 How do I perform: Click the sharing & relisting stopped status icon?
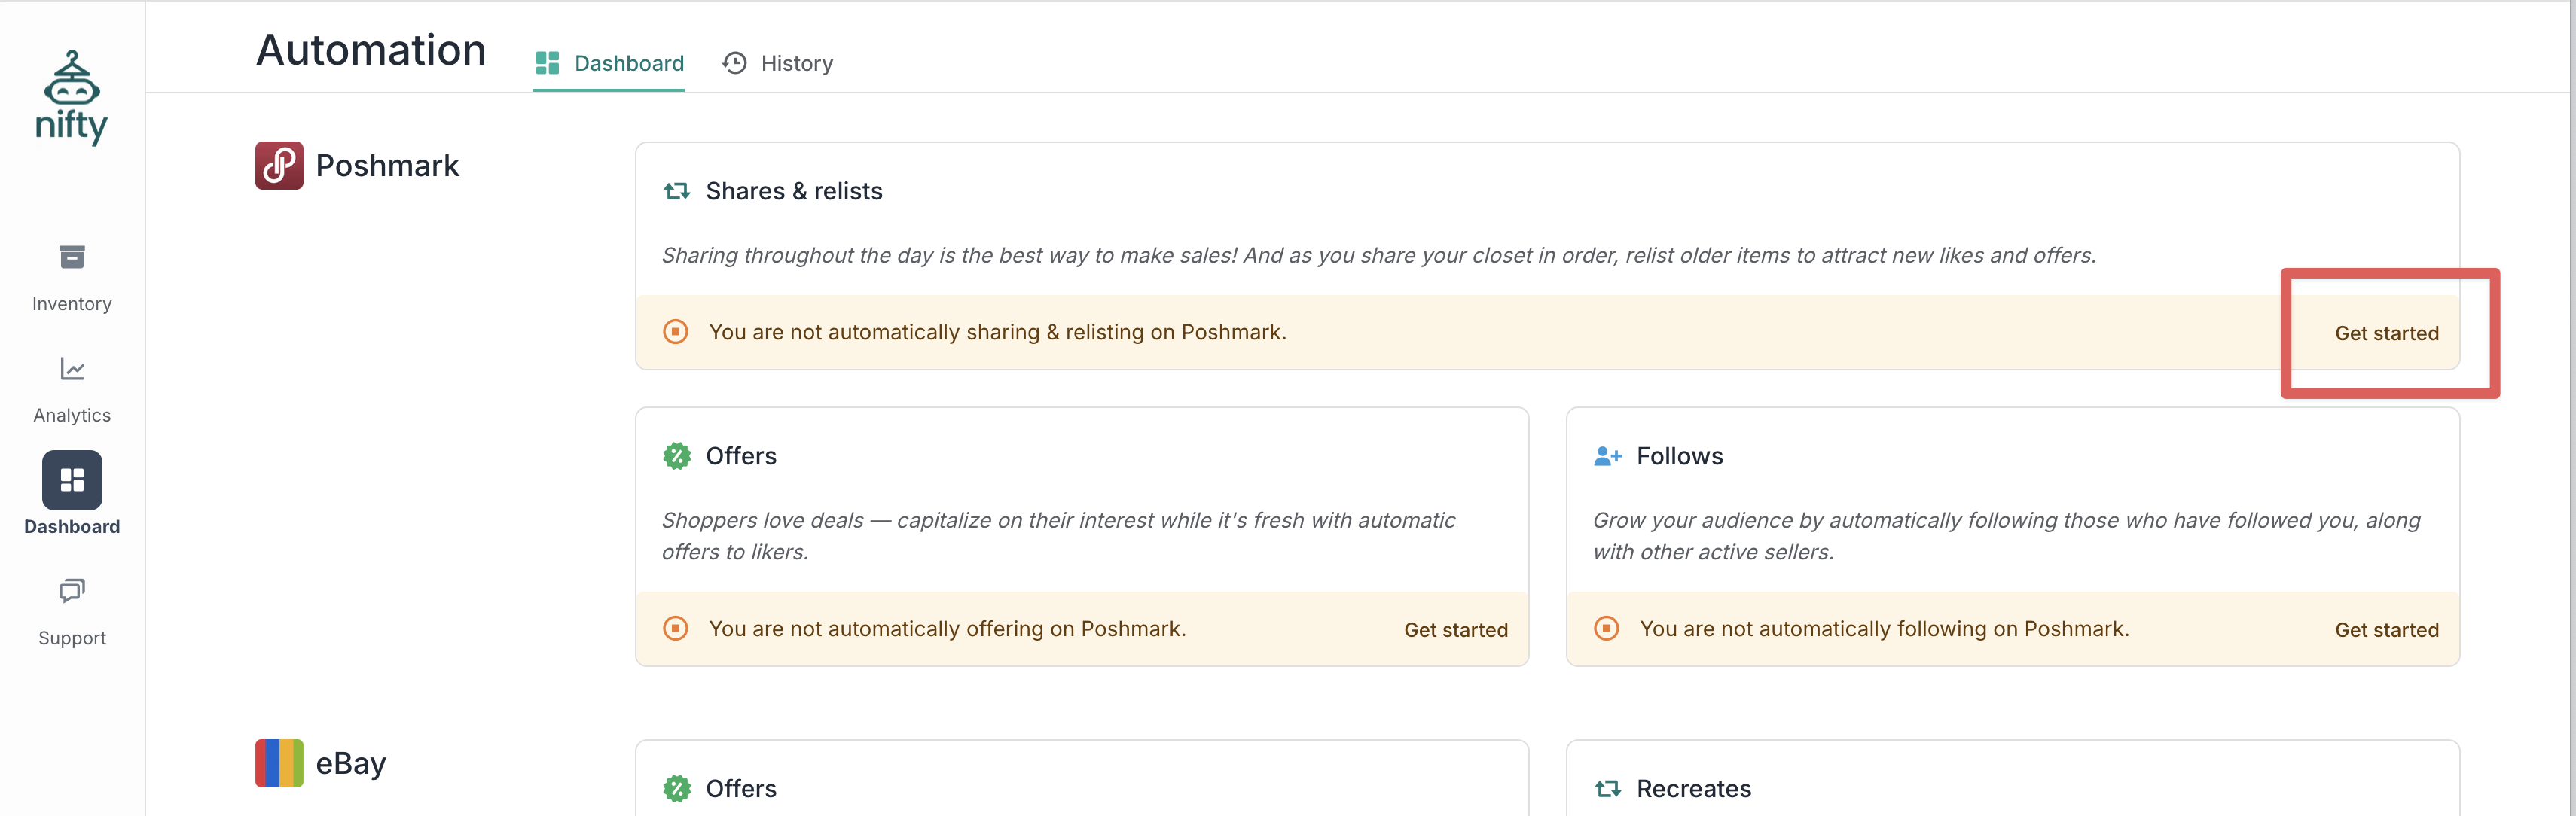tap(676, 332)
